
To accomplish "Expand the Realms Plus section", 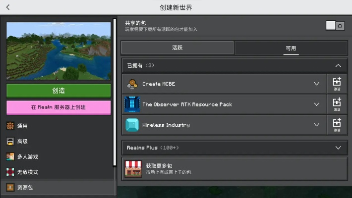I will coord(338,148).
